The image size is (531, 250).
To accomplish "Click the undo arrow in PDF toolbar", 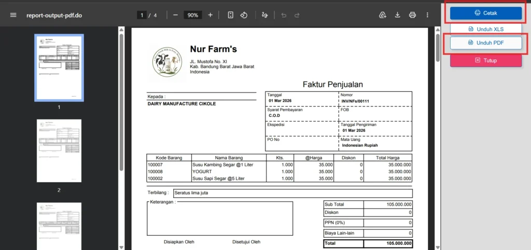I will coord(284,15).
